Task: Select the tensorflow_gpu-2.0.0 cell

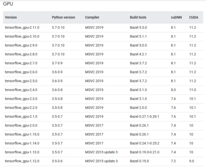Action: pos(21,125)
